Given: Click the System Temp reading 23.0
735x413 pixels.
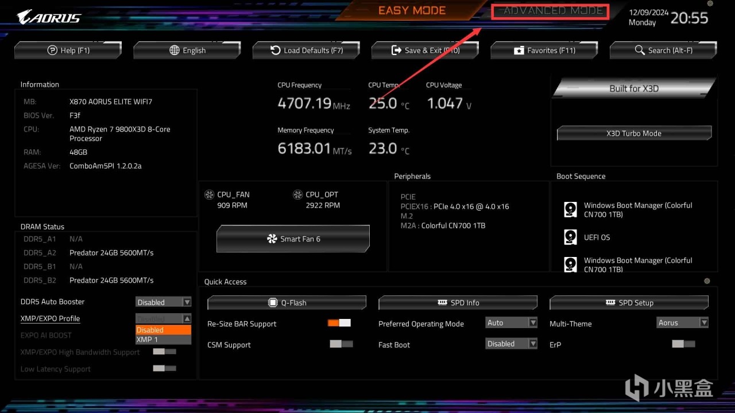Looking at the screenshot, I should 383,149.
